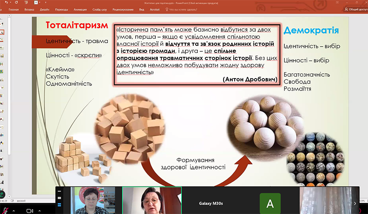Image resolution: width=368 pixels, height=214 pixels.
Task: Select the colored stone spheres picture
Action: (x=316, y=159)
